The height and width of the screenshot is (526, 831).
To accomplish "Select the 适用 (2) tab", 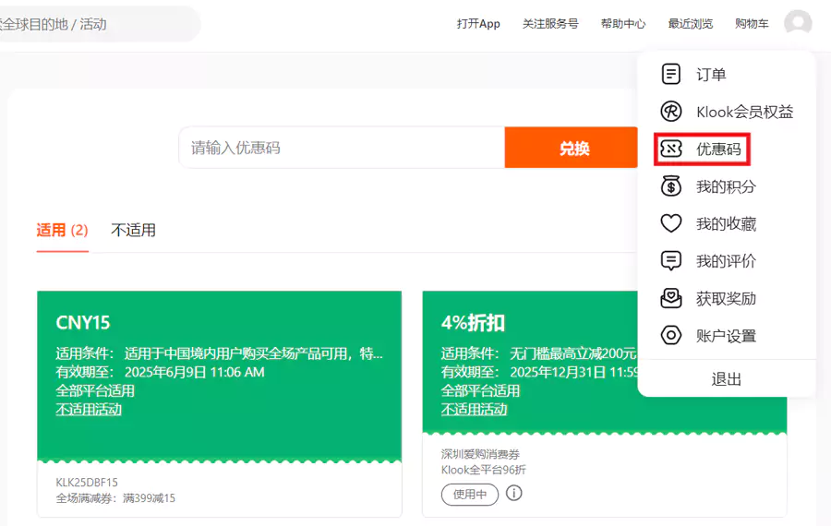I will click(x=62, y=231).
